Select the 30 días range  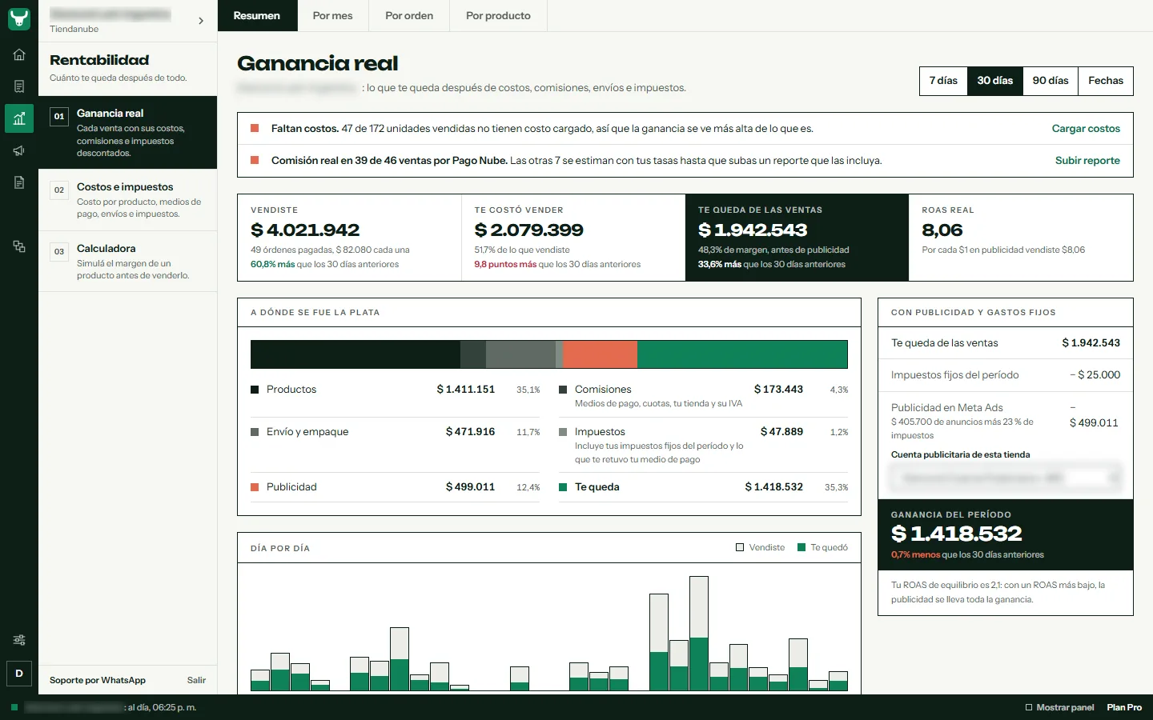995,81
